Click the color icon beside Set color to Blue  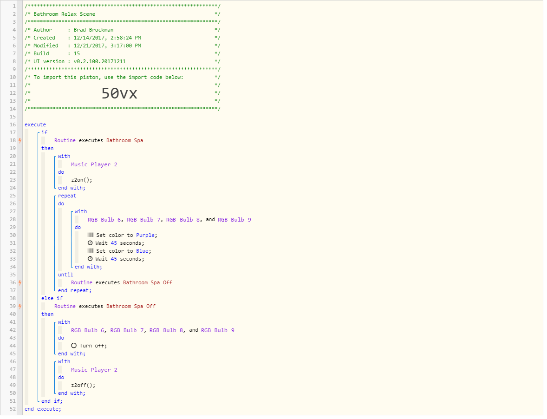(x=91, y=251)
